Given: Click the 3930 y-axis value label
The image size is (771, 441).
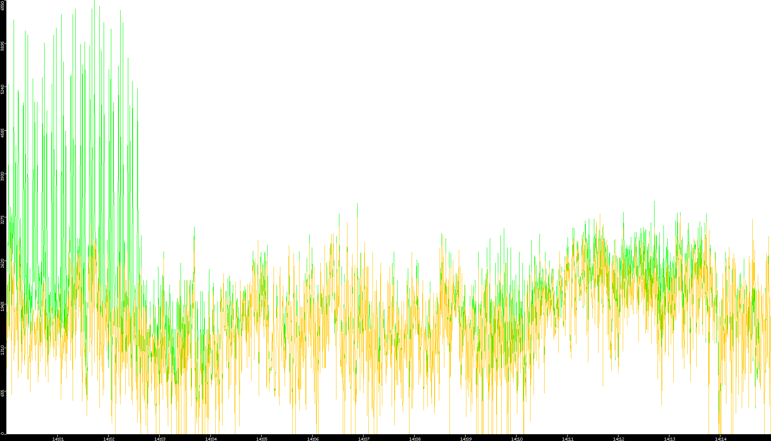Looking at the screenshot, I should click(3, 176).
